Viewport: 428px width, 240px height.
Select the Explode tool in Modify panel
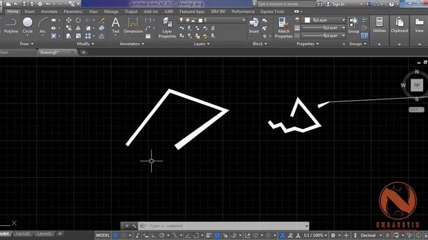pyautogui.click(x=102, y=28)
